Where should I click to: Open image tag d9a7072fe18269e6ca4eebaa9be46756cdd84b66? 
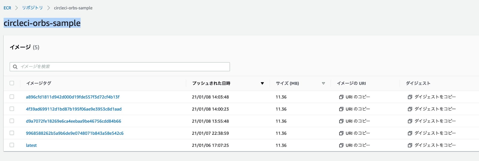(74, 121)
